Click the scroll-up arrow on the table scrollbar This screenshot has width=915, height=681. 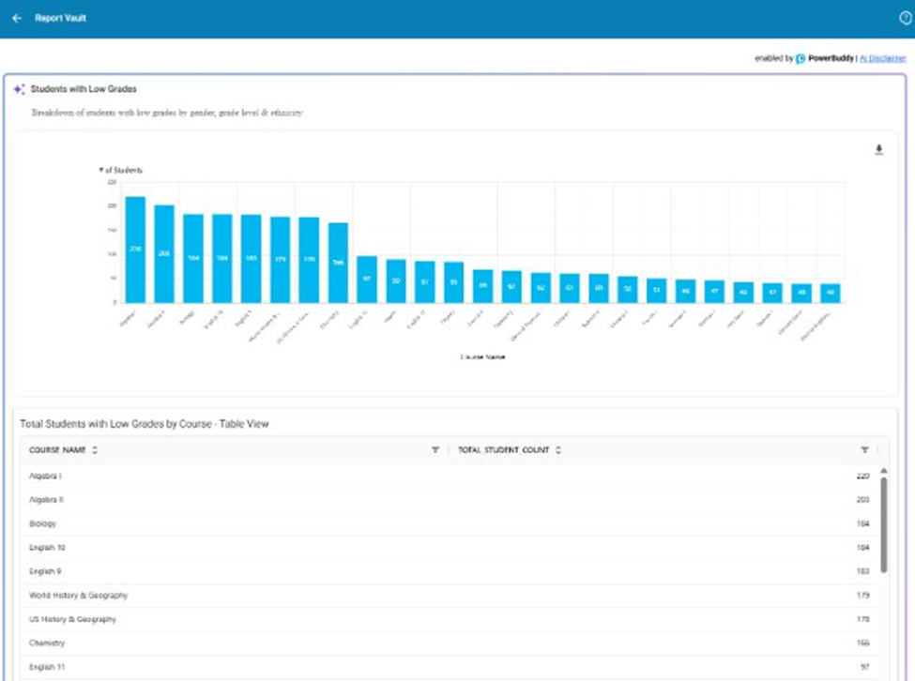(883, 470)
